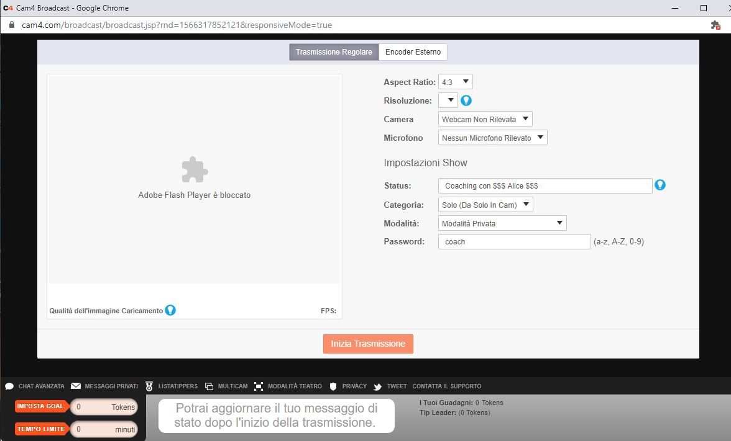Screen dimensions: 731x441
Task: Click the blocked Flash plugin puzzle icon
Action: tap(195, 170)
